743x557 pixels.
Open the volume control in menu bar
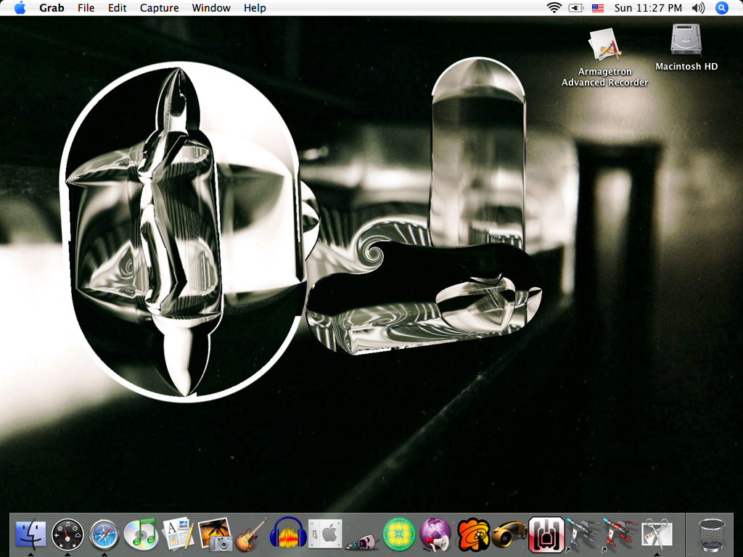[x=698, y=8]
